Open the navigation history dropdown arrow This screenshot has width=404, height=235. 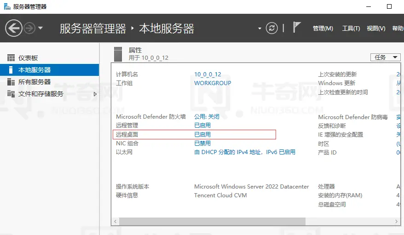(40, 28)
